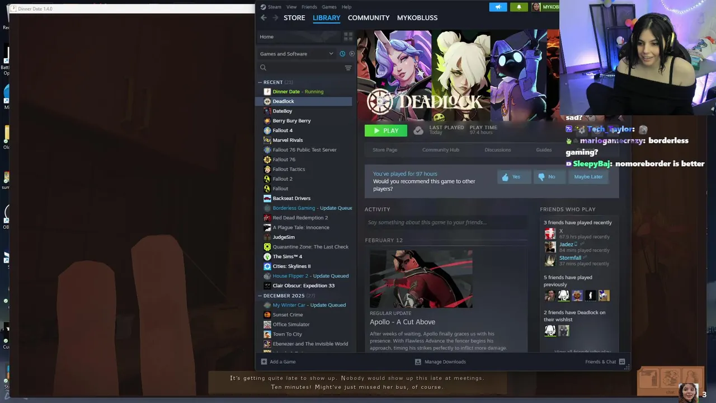Select Berry Bury Berry in list
Viewport: 716px width, 403px height.
pyautogui.click(x=305, y=121)
